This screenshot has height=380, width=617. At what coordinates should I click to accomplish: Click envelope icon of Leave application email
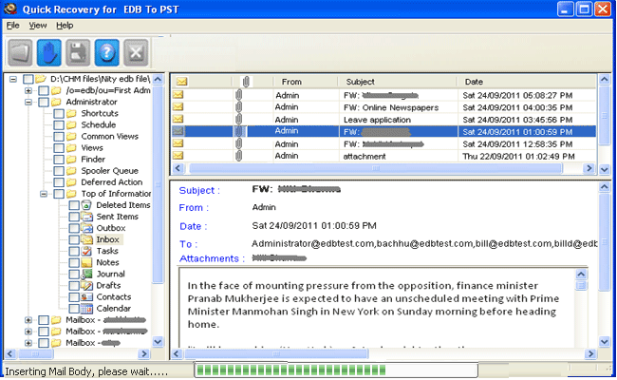pyautogui.click(x=178, y=119)
